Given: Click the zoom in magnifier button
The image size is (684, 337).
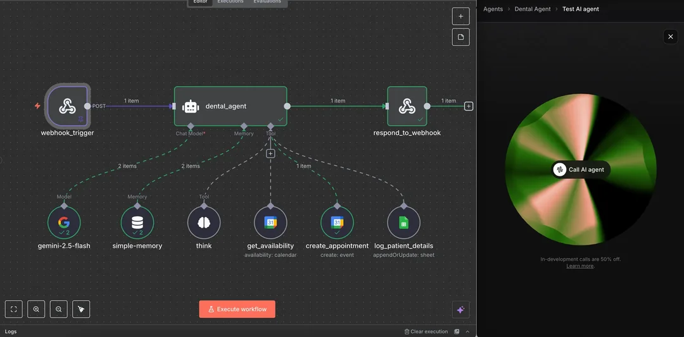Looking at the screenshot, I should tap(36, 309).
